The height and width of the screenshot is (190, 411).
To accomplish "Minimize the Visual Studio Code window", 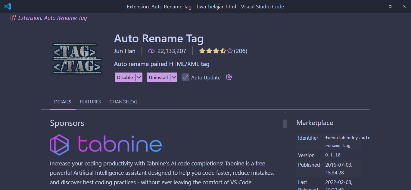I will 376,6.
